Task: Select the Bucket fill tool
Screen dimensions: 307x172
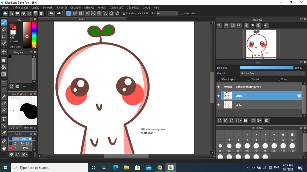Action: tap(4, 67)
